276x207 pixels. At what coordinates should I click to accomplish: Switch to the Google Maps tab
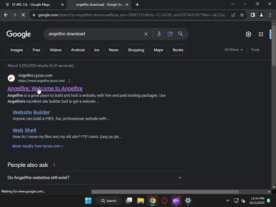point(33,5)
